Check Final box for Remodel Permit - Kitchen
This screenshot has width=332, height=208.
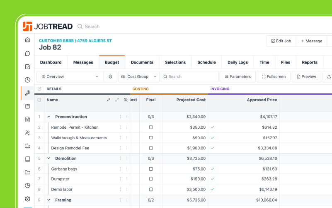[x=151, y=127]
